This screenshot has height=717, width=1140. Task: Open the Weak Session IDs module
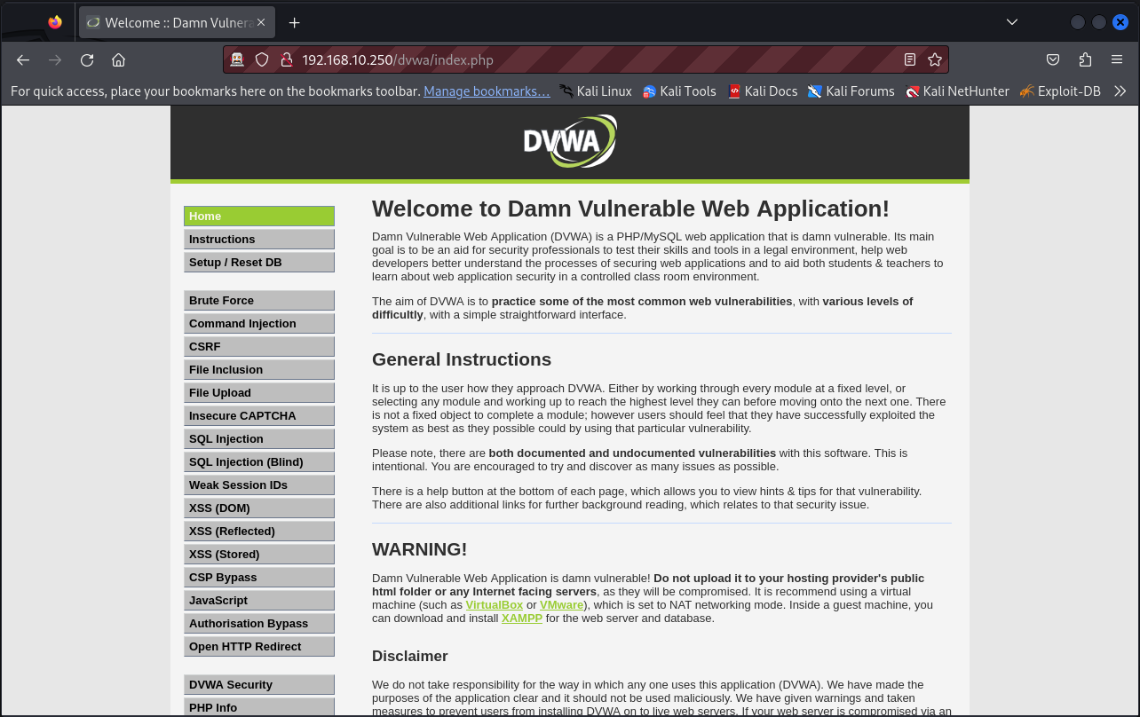[x=259, y=485]
